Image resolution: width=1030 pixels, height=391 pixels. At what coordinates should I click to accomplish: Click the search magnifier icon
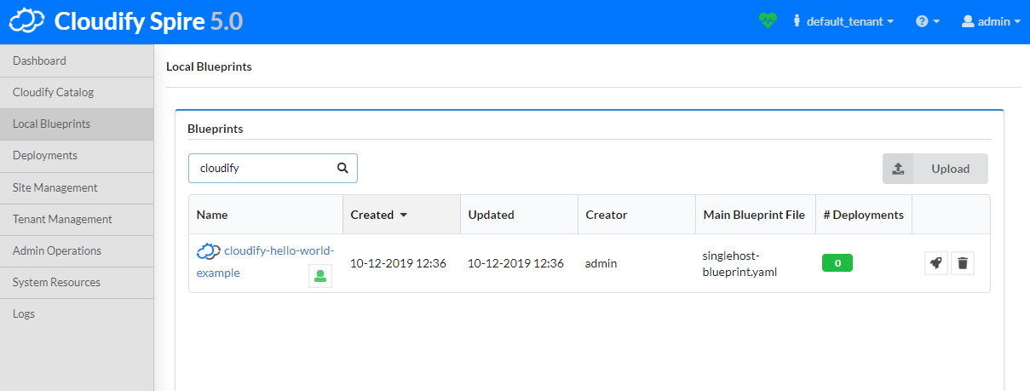coord(342,168)
